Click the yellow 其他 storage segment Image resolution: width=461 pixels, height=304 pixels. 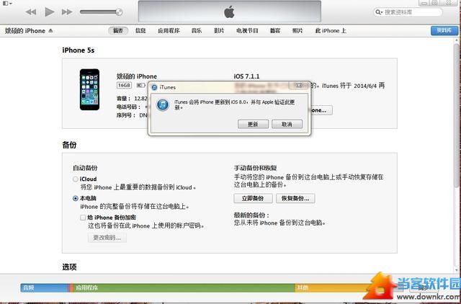pos(332,288)
